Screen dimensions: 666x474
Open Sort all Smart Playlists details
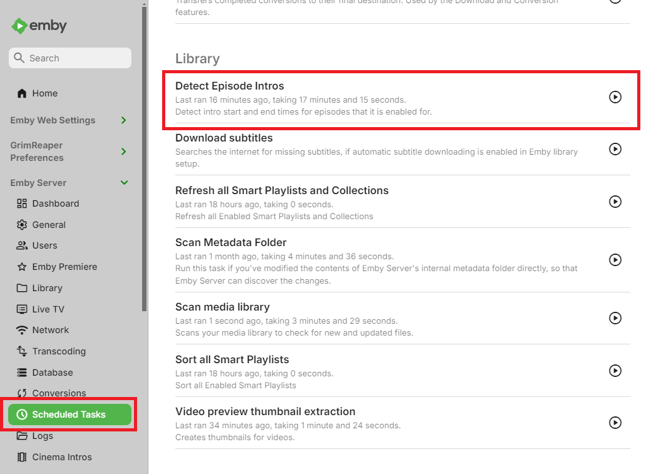[232, 360]
